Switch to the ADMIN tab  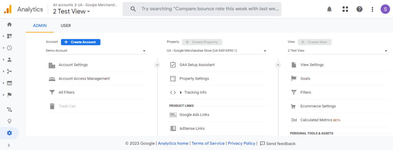[40, 26]
